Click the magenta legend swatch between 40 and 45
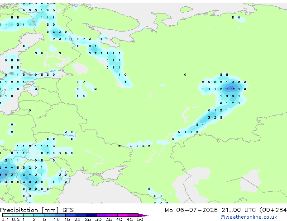 click(x=123, y=215)
